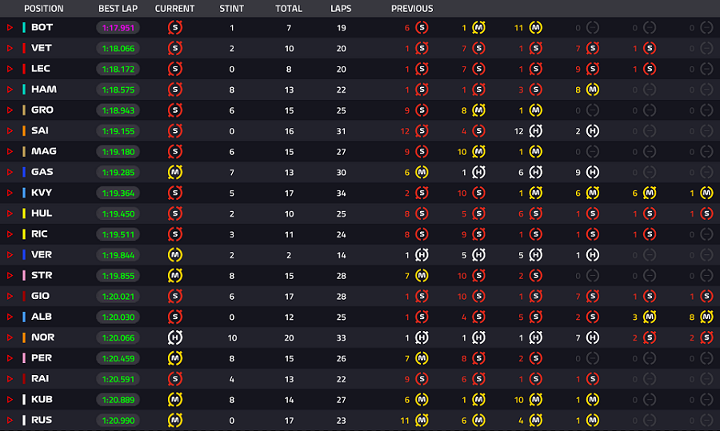Expand the KVY driver row arrow
The width and height of the screenshot is (720, 431).
(x=10, y=193)
